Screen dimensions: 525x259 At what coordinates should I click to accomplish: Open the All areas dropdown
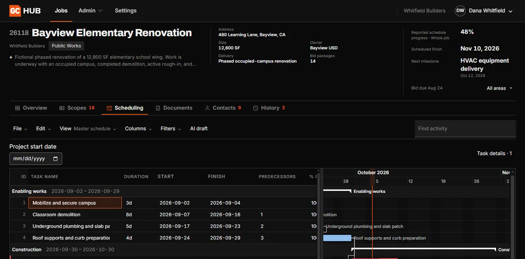click(499, 88)
